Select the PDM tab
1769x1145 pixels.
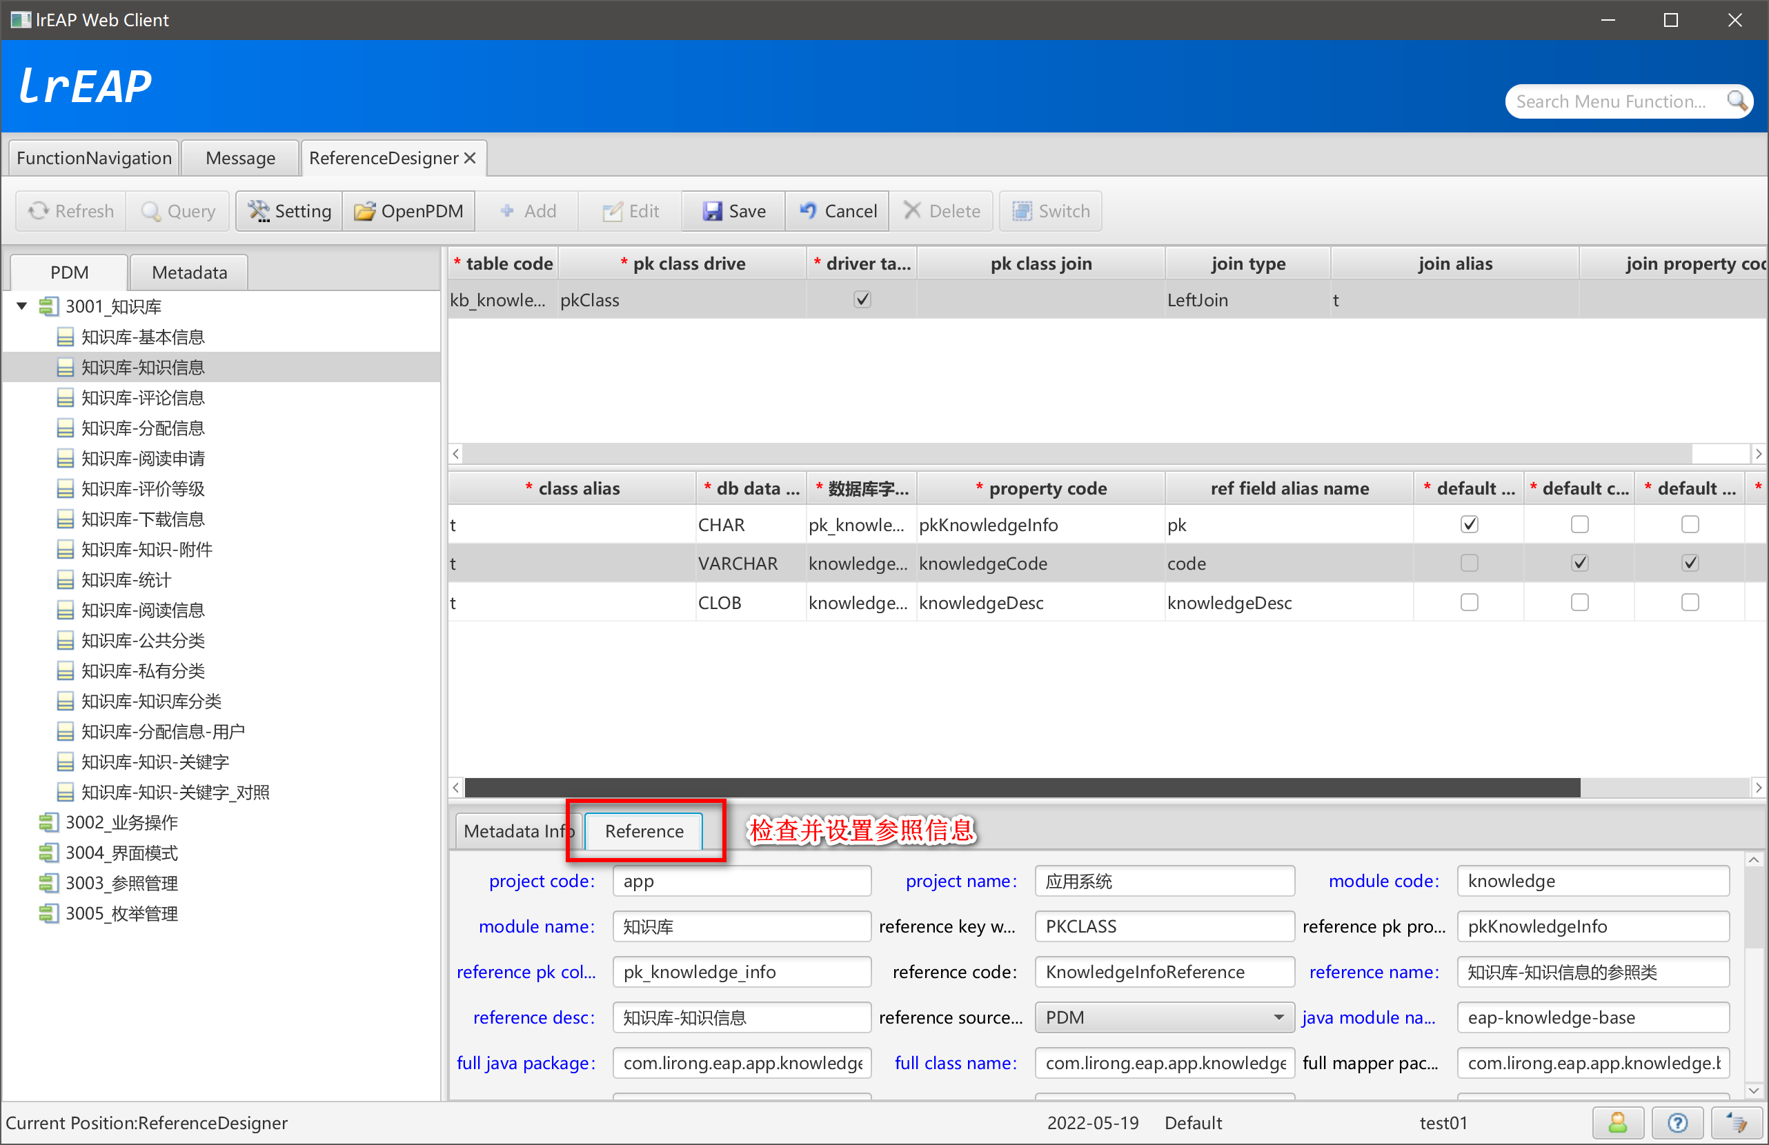coord(69,272)
